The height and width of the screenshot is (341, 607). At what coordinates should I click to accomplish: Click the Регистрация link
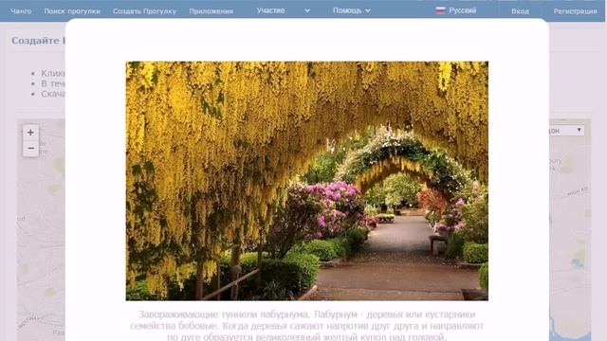pyautogui.click(x=575, y=11)
